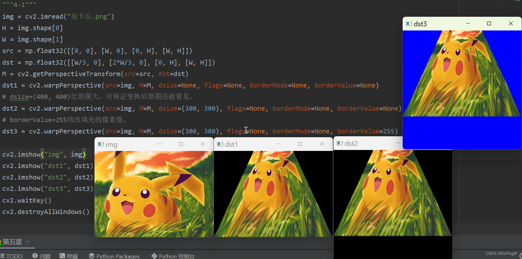Close the dst1 window

tap(322, 144)
